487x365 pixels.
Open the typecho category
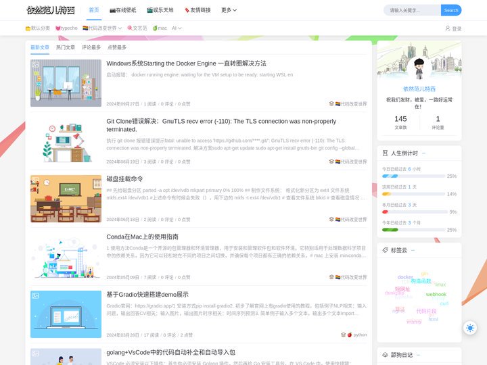click(x=66, y=28)
